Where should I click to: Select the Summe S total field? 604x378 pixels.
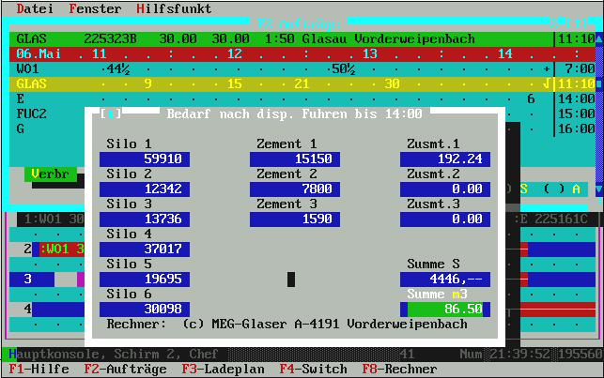pyautogui.click(x=445, y=279)
